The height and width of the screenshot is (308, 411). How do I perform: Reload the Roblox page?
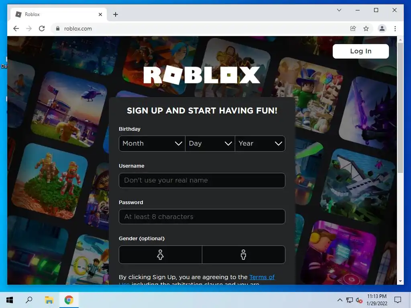42,28
